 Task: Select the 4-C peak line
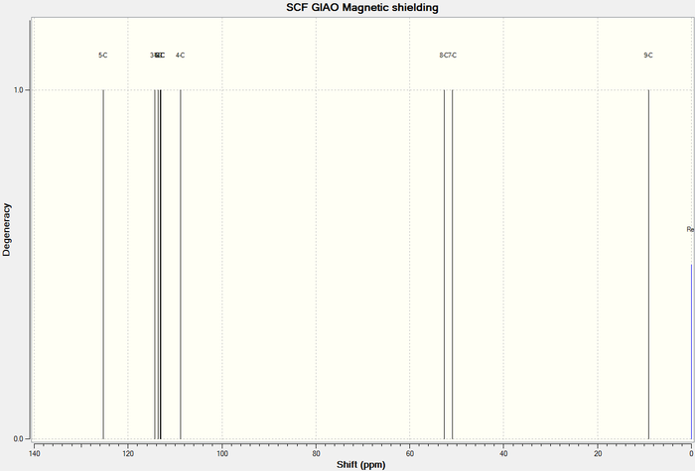(181, 265)
